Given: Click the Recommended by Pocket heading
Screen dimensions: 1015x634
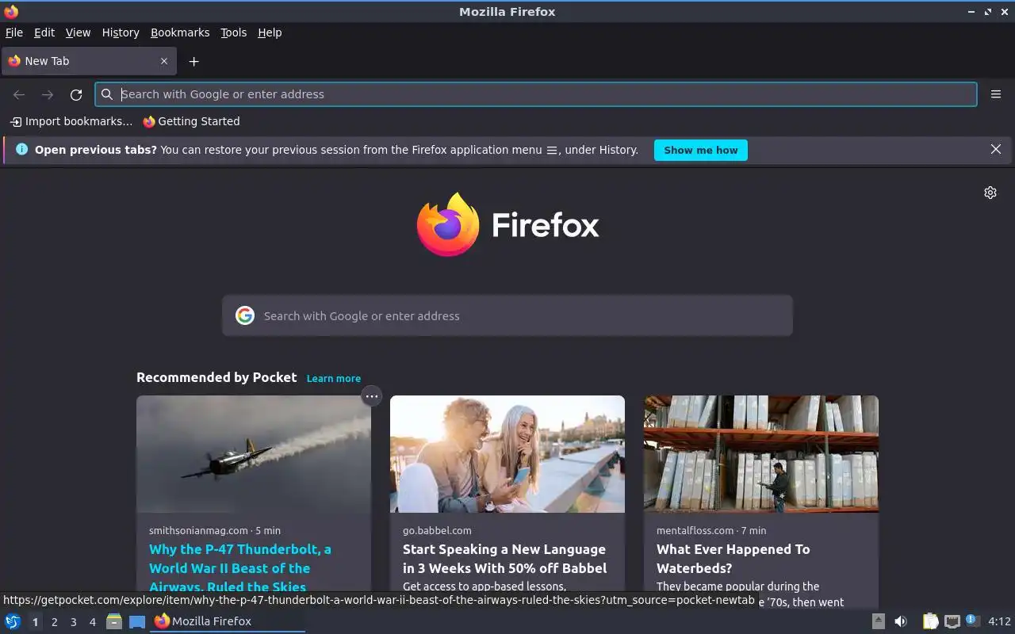Looking at the screenshot, I should point(216,377).
